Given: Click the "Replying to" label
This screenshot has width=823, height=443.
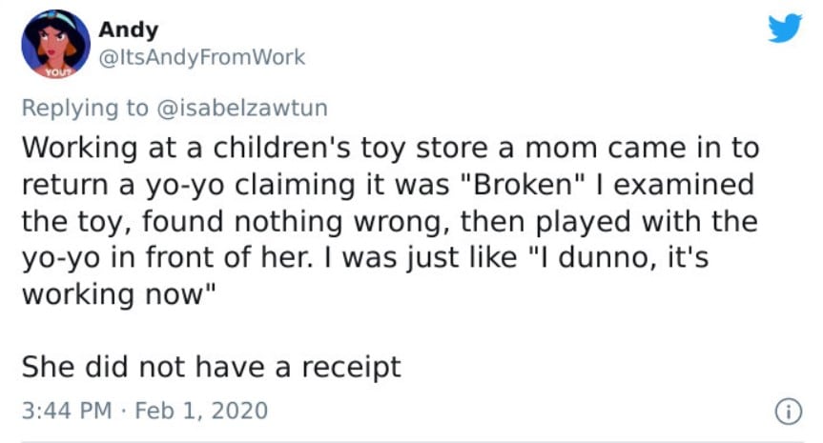Looking at the screenshot, I should pyautogui.click(x=85, y=109).
